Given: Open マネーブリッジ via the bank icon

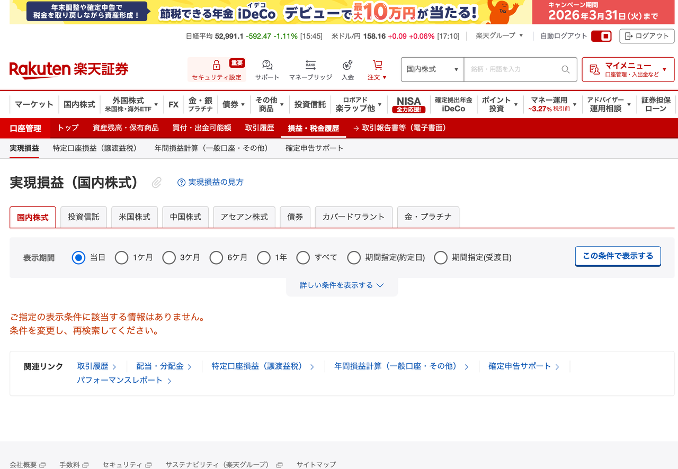Looking at the screenshot, I should (309, 65).
